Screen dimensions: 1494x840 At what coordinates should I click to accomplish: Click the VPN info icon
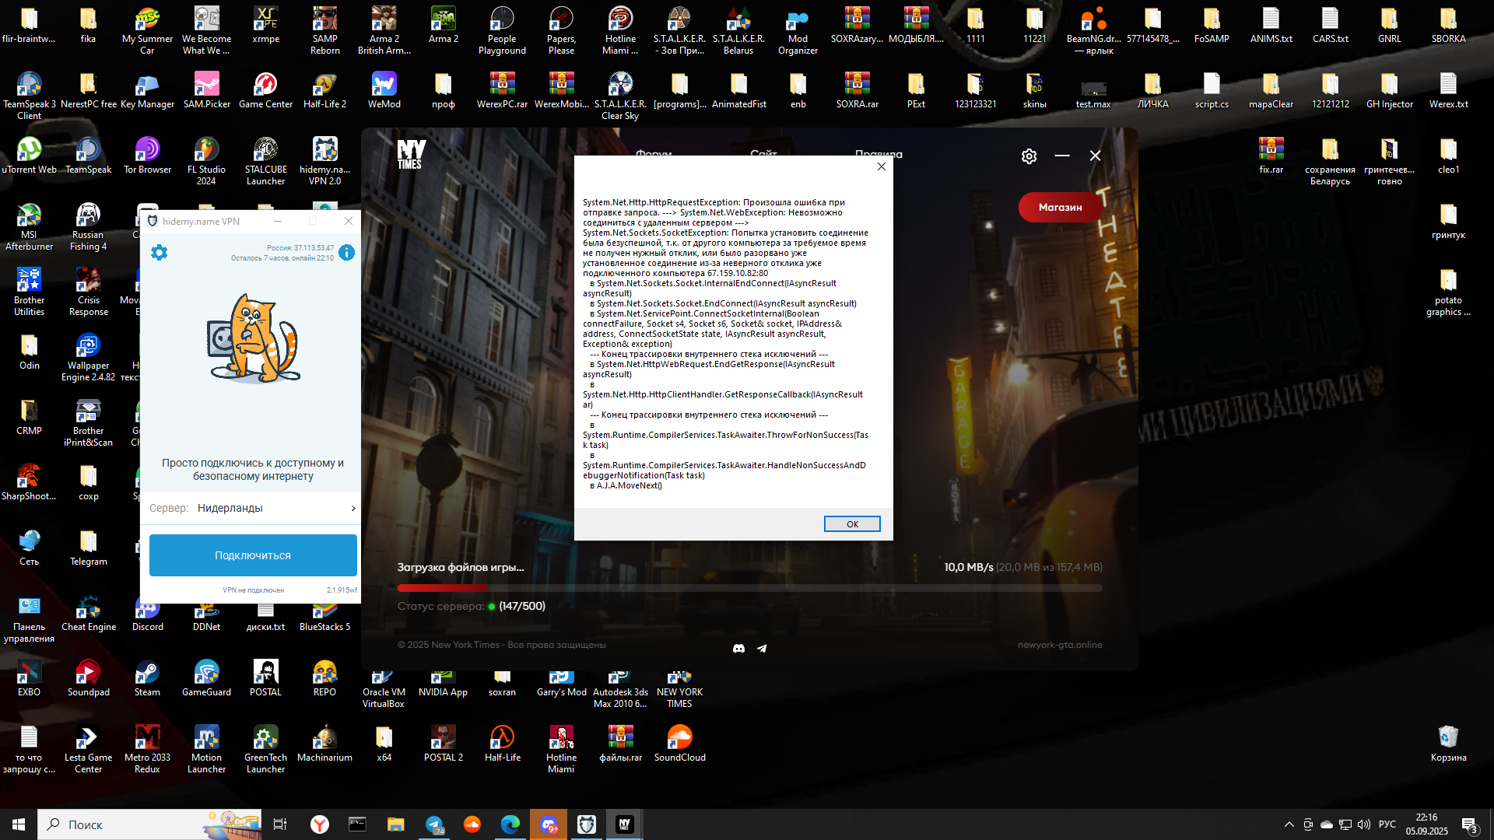click(347, 253)
